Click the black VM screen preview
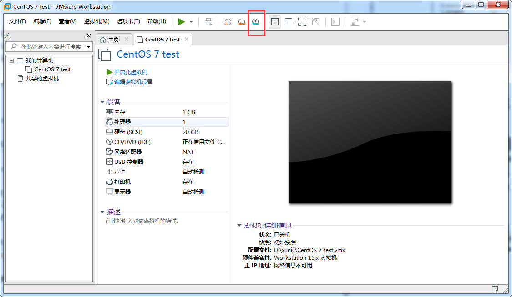The width and height of the screenshot is (512, 297). click(370, 142)
